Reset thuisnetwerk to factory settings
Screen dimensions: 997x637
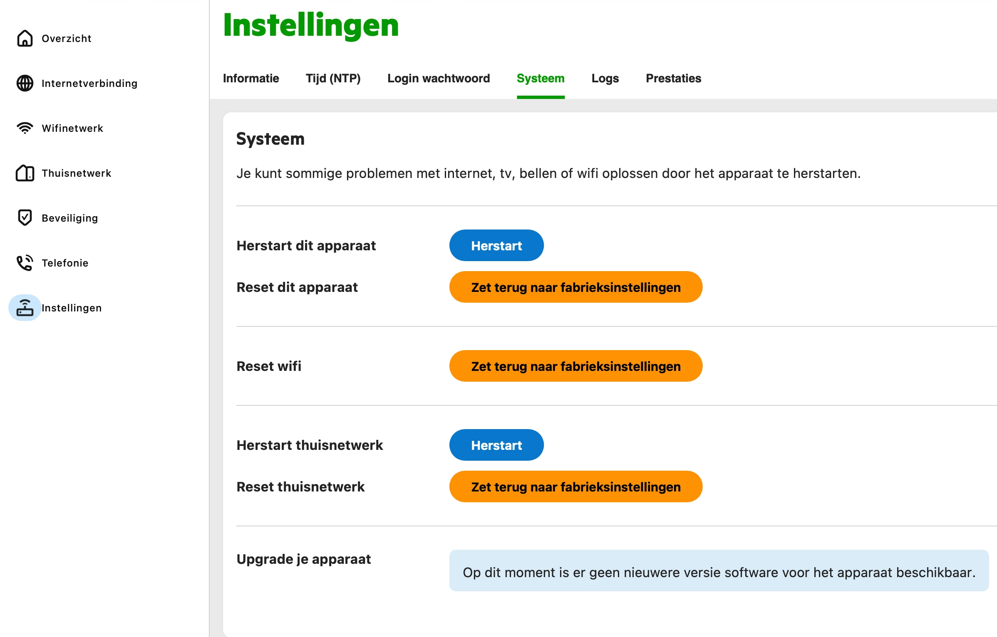(x=575, y=486)
